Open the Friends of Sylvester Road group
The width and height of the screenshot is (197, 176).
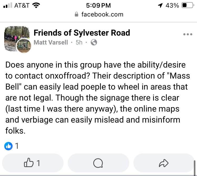pos(82,33)
